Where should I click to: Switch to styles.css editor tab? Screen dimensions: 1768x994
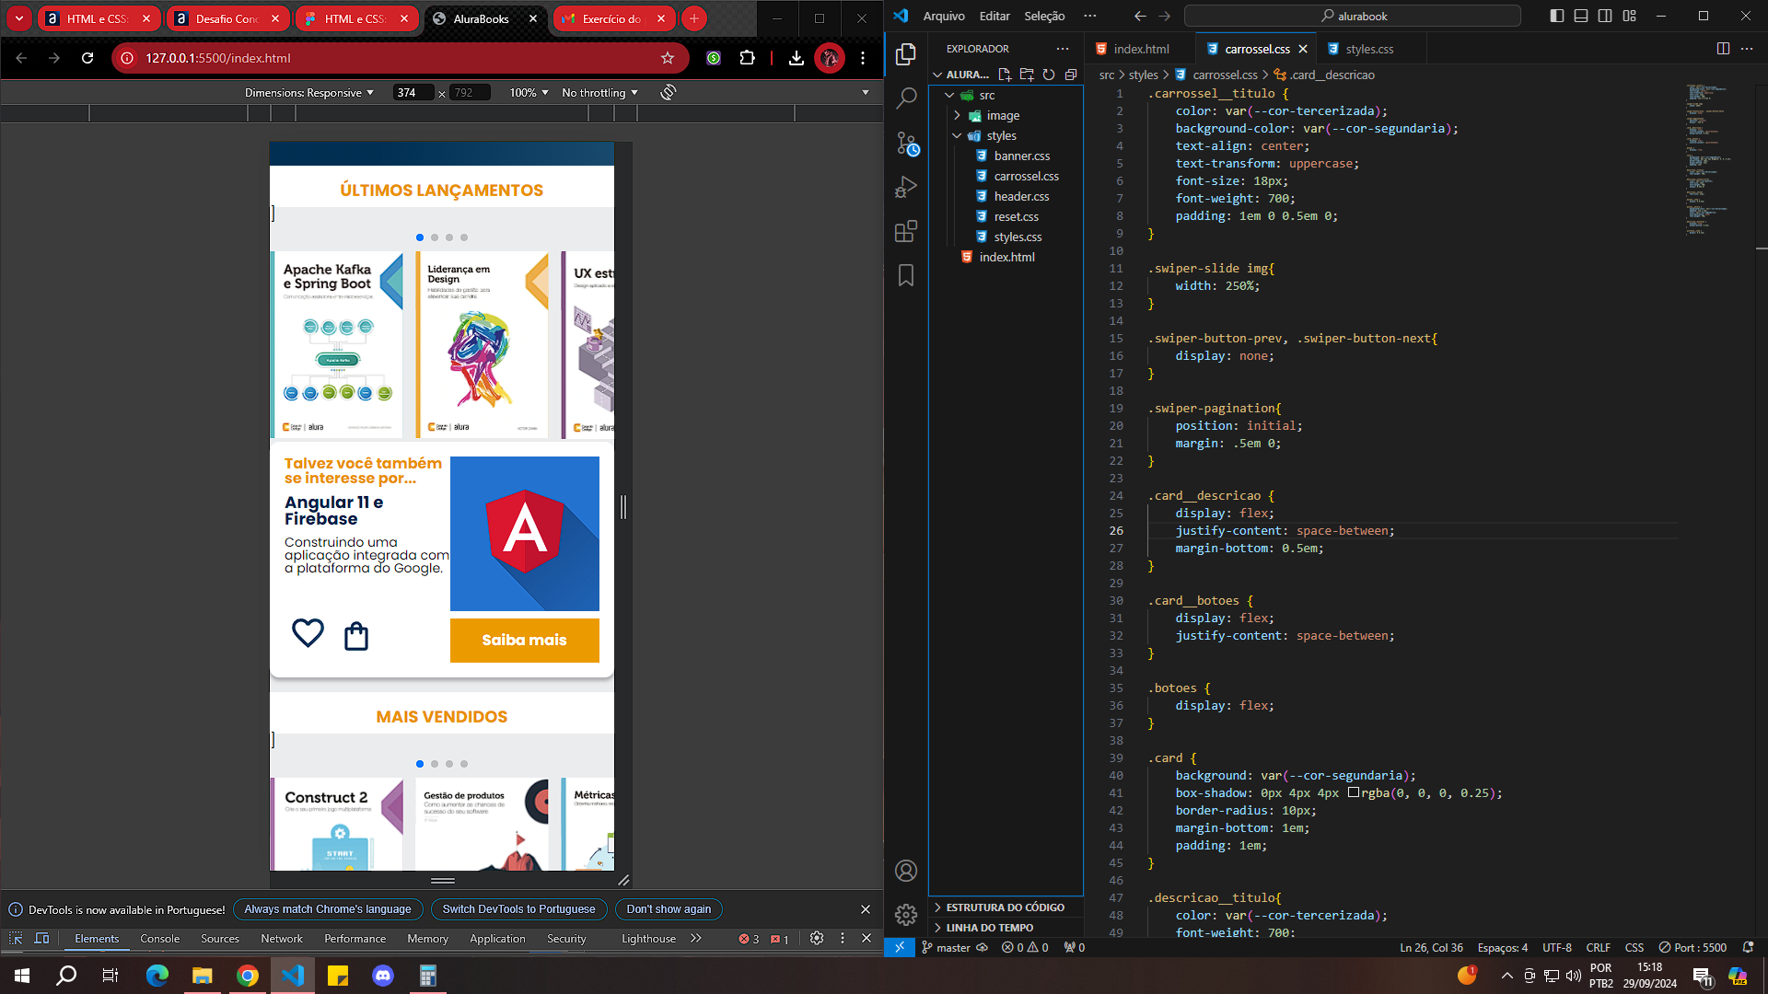click(x=1368, y=49)
